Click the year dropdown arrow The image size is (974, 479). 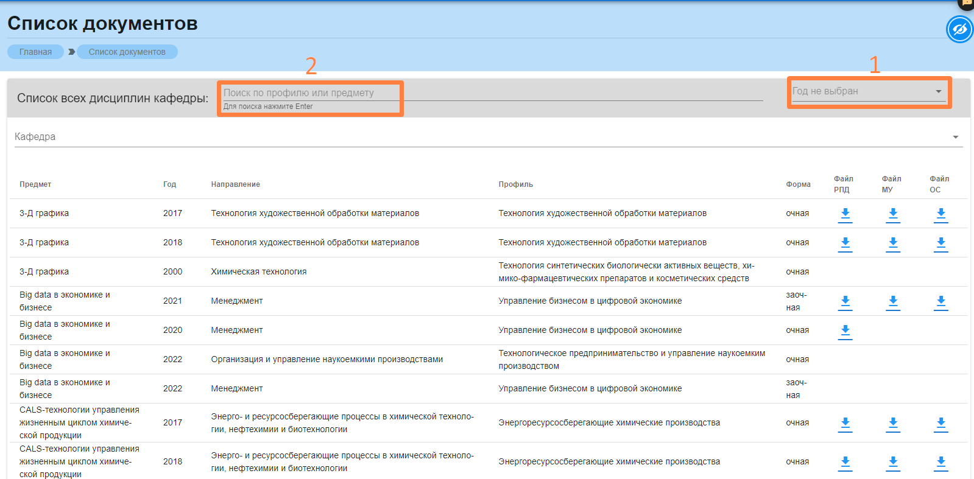(x=938, y=91)
